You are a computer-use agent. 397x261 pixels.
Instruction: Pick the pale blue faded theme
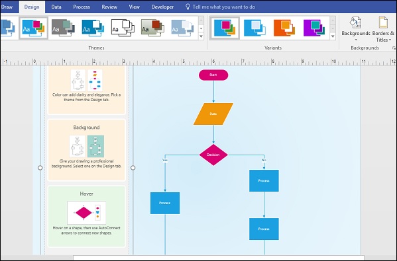click(182, 28)
